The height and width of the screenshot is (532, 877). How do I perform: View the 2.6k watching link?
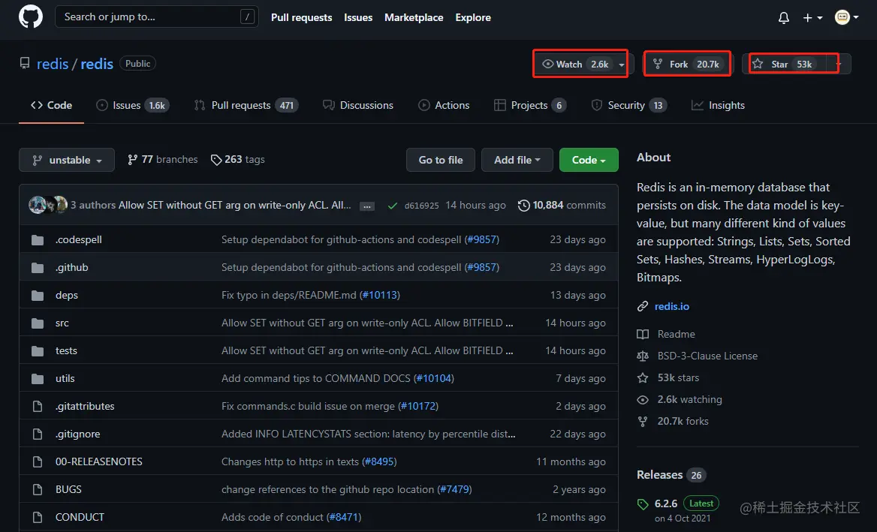coord(680,399)
